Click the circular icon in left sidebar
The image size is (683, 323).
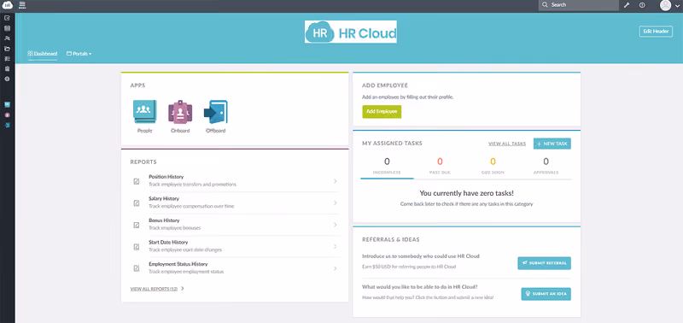pos(7,79)
